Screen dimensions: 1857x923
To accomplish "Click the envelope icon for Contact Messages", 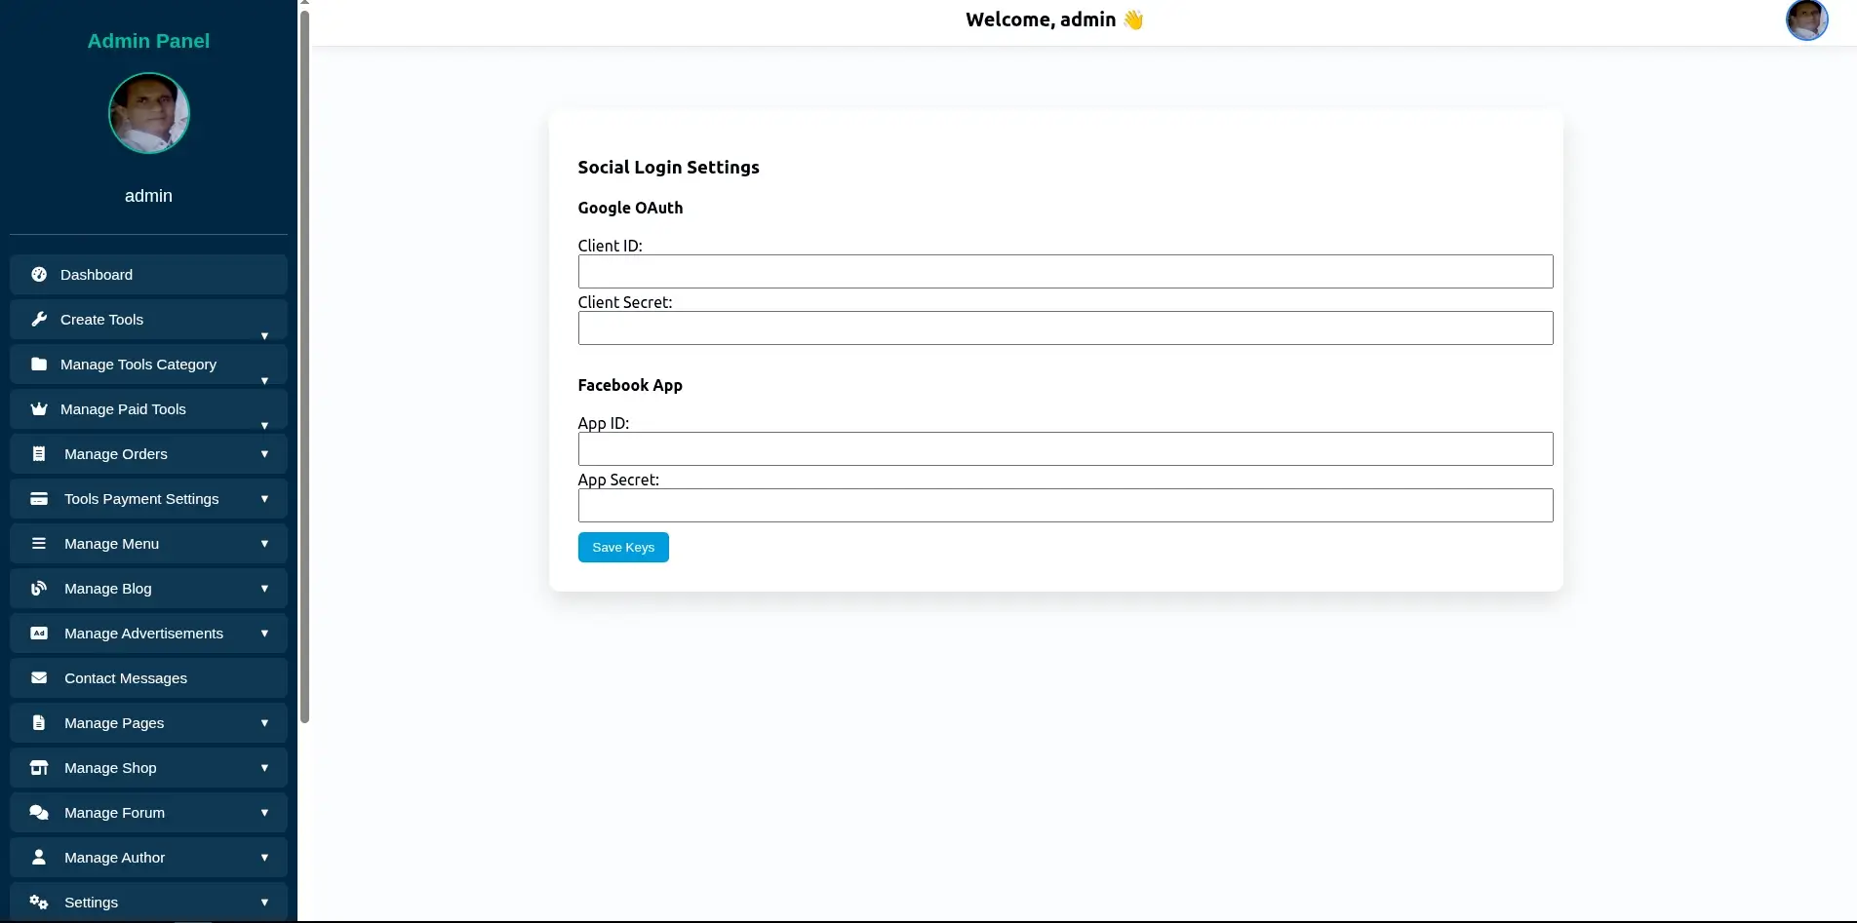I will click(x=39, y=678).
